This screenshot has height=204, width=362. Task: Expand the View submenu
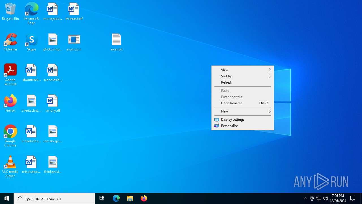pos(243,70)
